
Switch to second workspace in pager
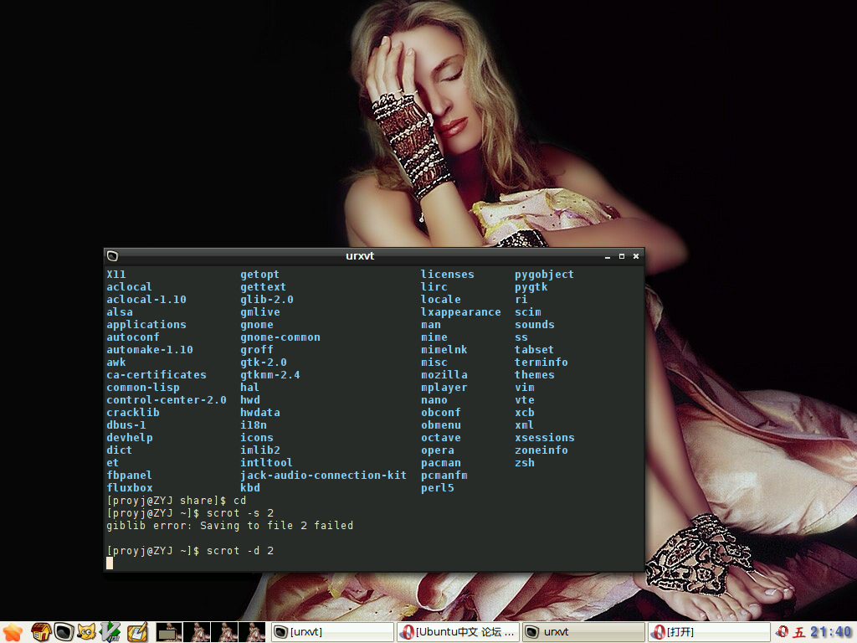(x=197, y=632)
